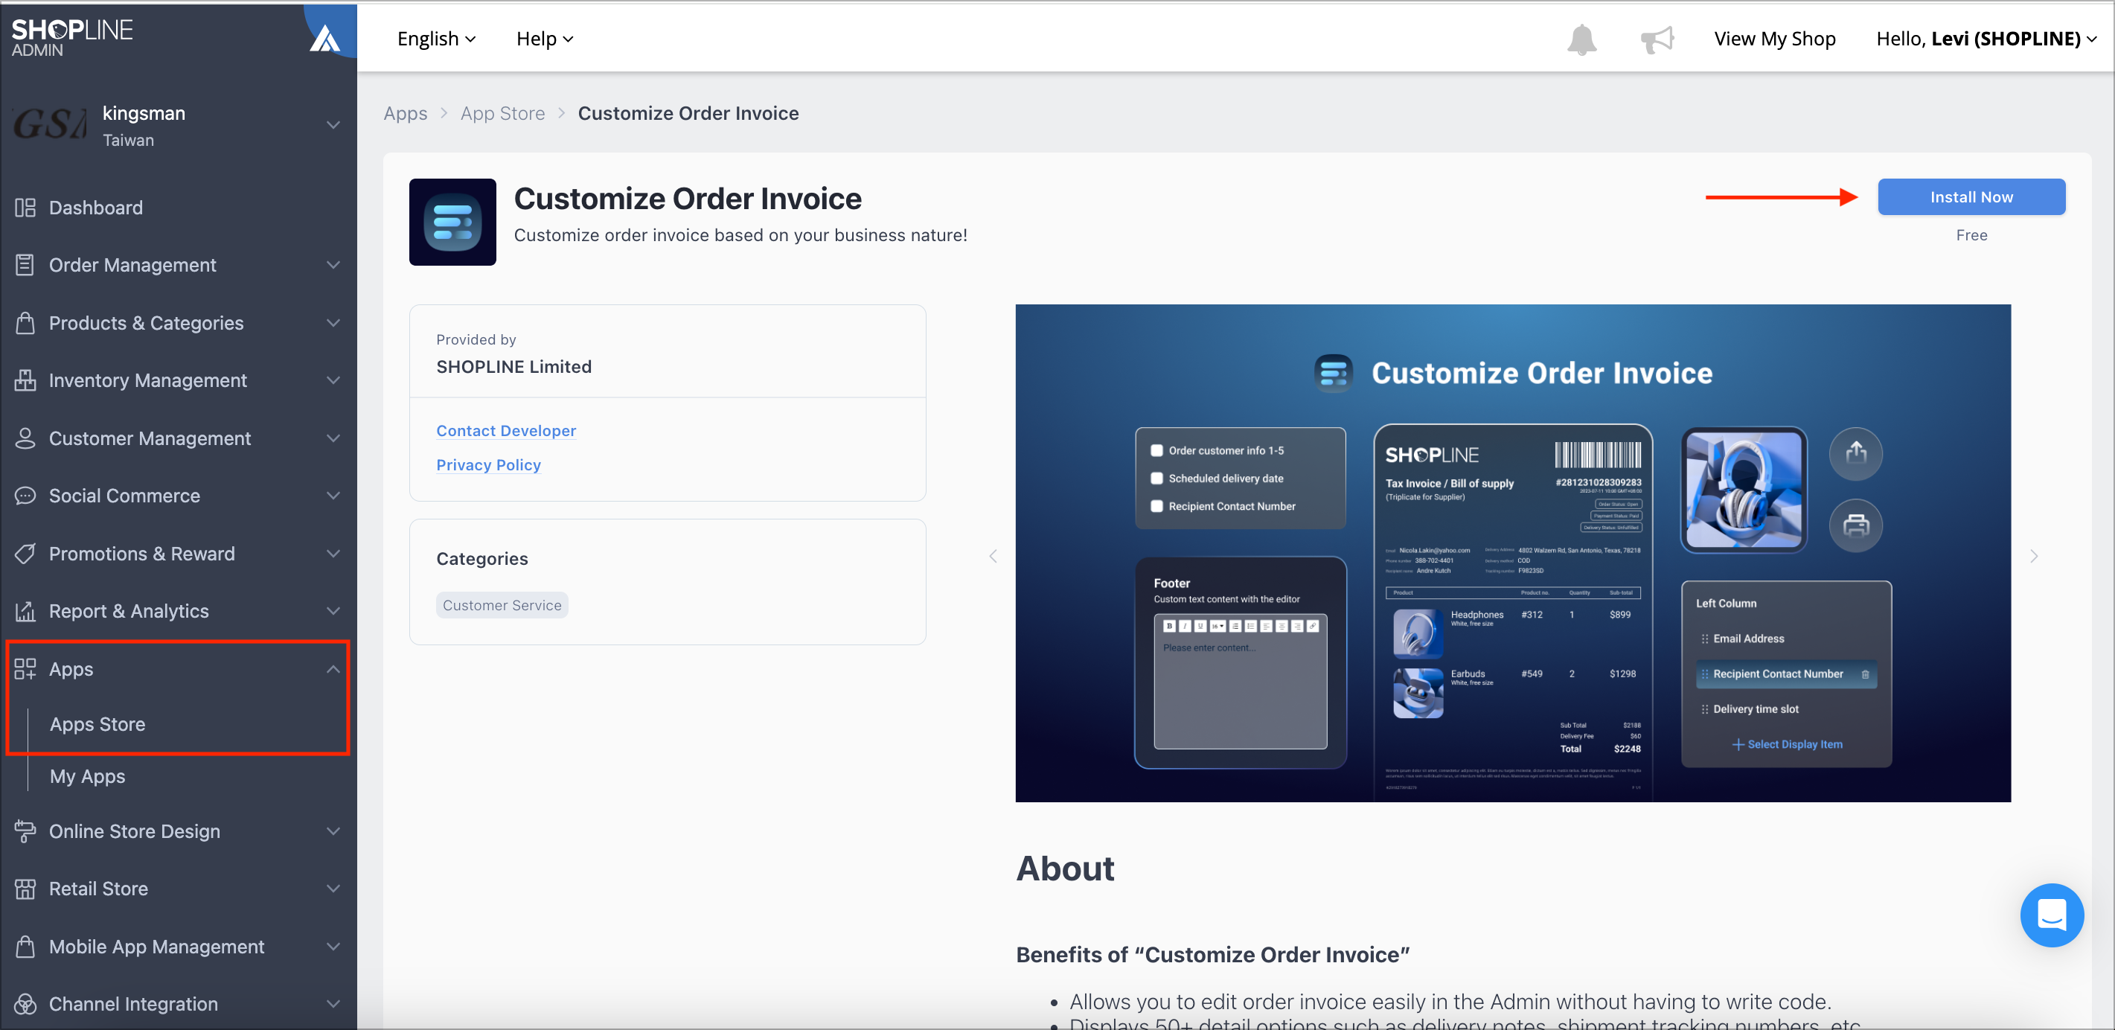Viewport: 2115px width, 1030px height.
Task: Click View My Shop link
Action: [1774, 39]
